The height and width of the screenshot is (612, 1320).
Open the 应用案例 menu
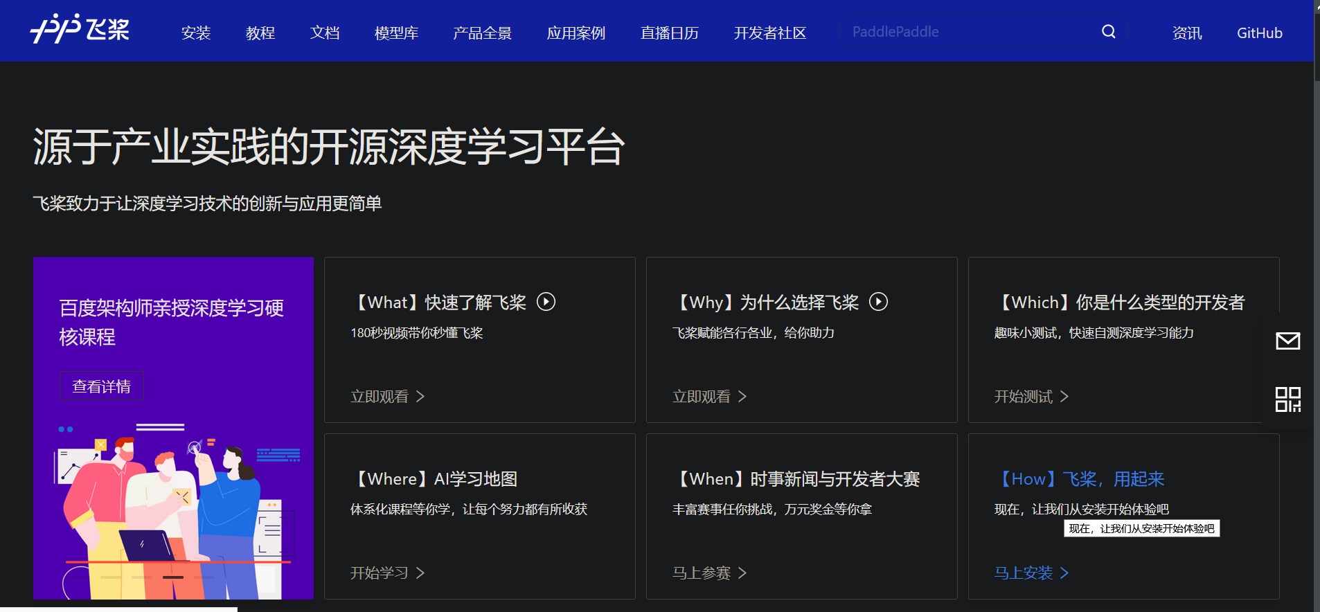tap(576, 33)
